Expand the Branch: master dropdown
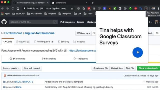The width and height of the screenshot is (160, 90). pos(11,68)
